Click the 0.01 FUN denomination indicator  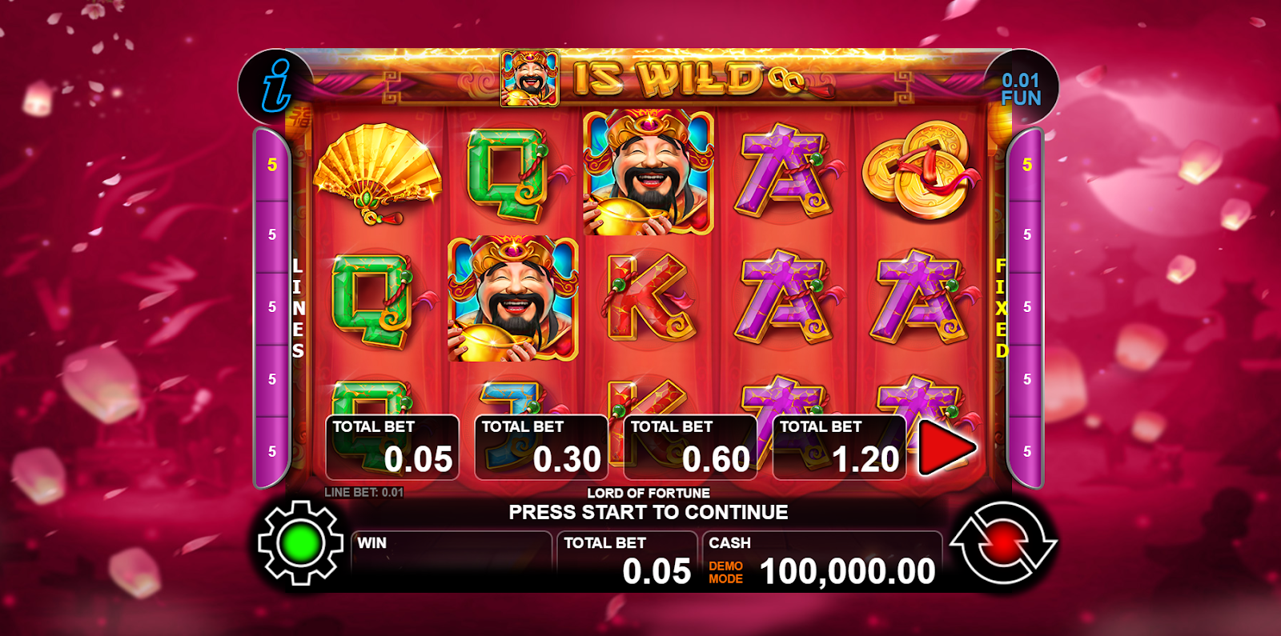1021,89
